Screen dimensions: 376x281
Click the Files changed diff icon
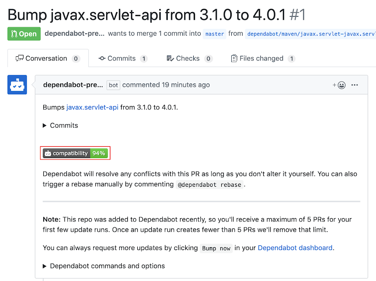click(x=234, y=58)
